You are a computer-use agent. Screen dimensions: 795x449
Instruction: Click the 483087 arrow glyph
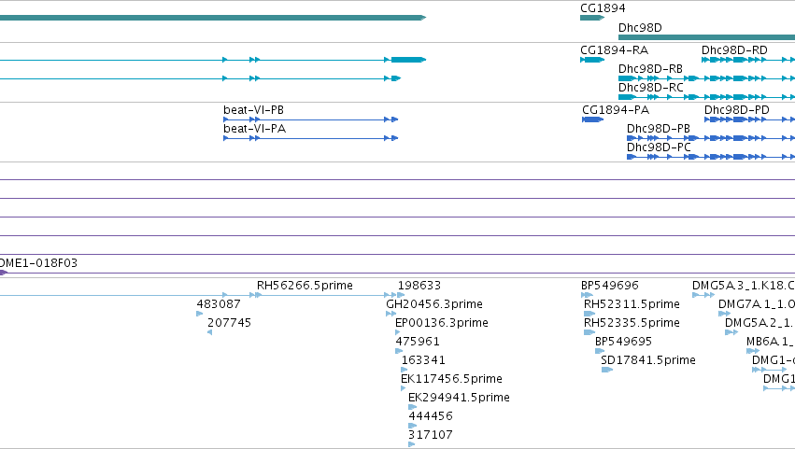pos(199,314)
